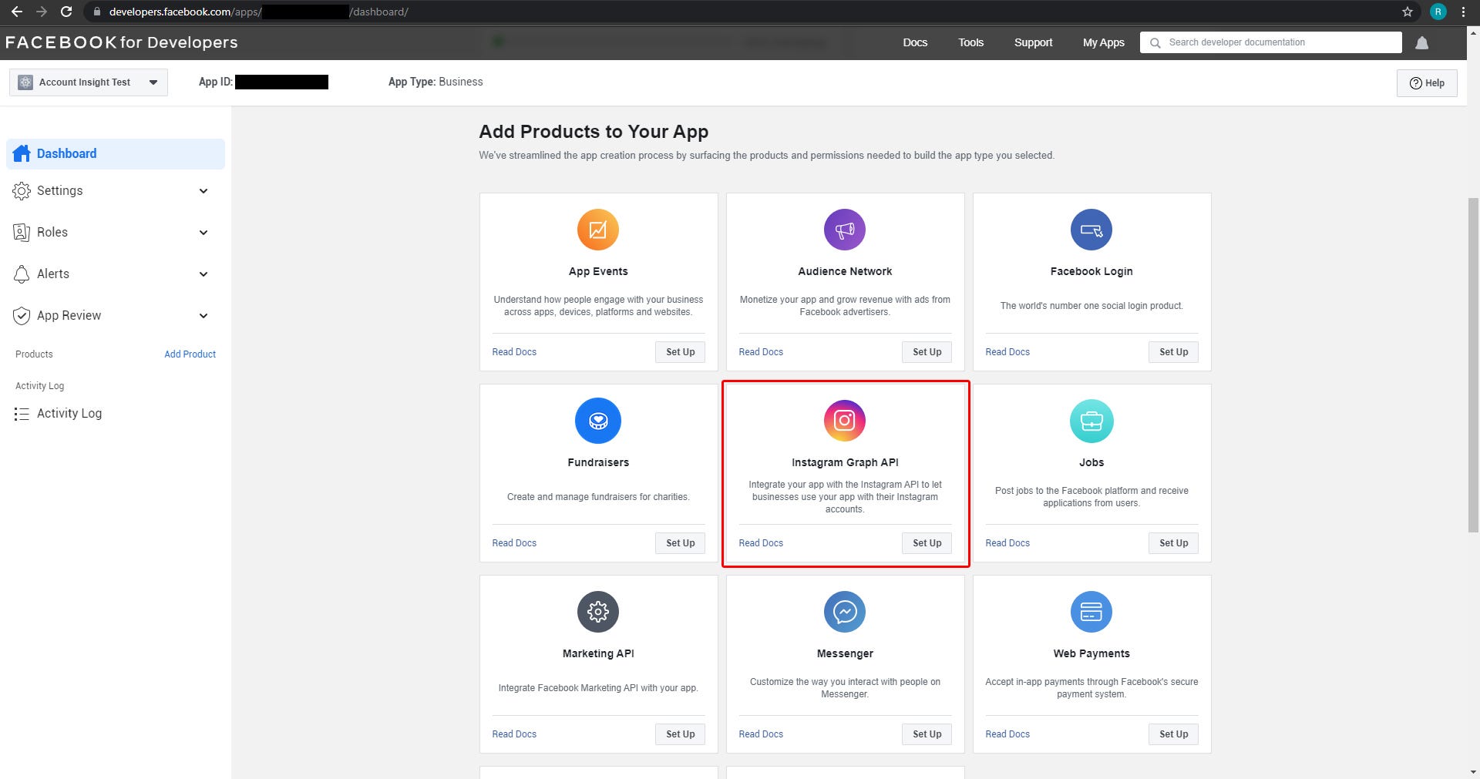Open Read Docs for Messenger

coord(761,734)
